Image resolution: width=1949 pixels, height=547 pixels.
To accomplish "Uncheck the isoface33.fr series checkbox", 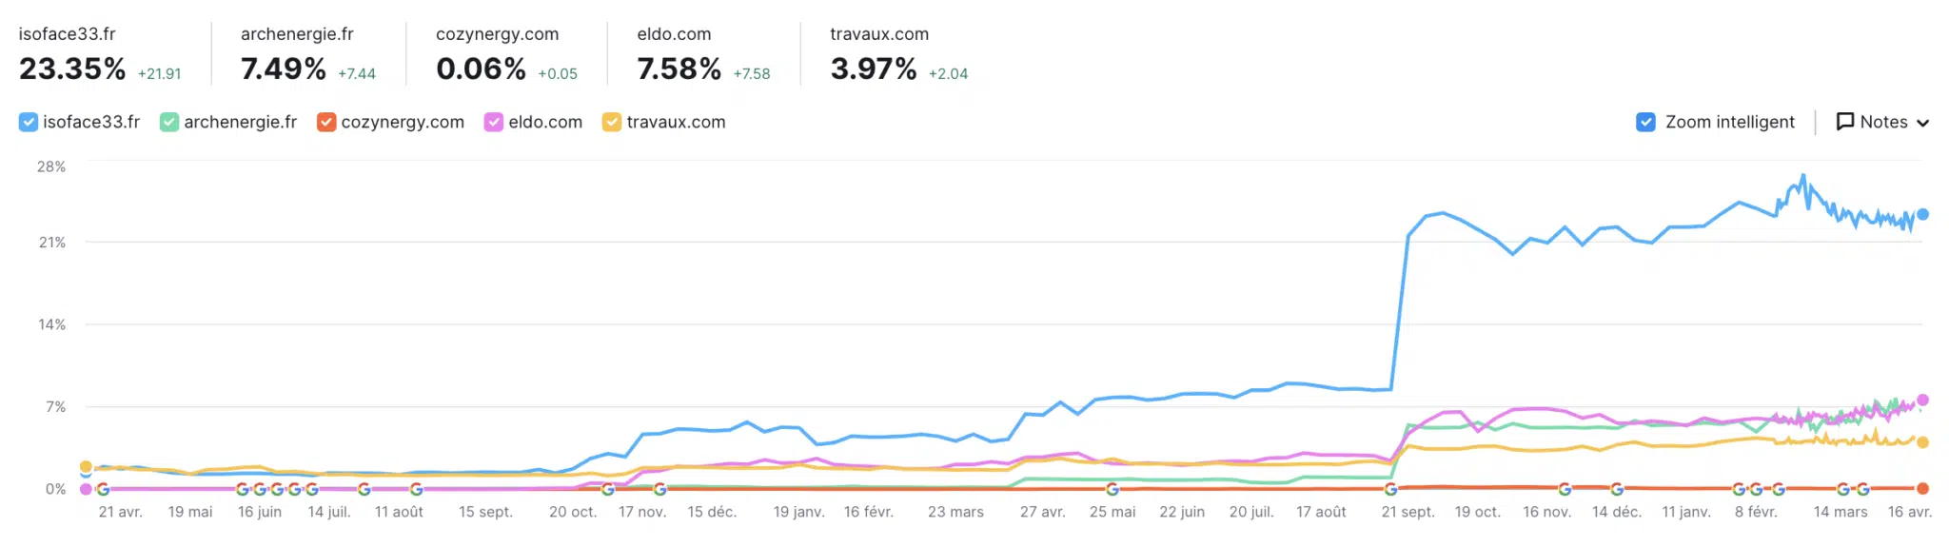I will (29, 122).
